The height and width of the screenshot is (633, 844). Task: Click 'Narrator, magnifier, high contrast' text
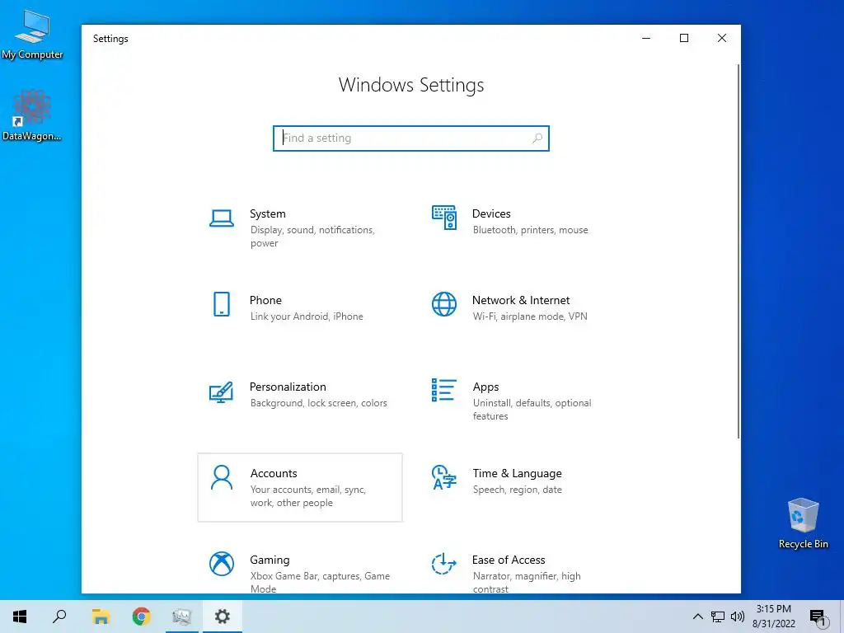(x=527, y=583)
